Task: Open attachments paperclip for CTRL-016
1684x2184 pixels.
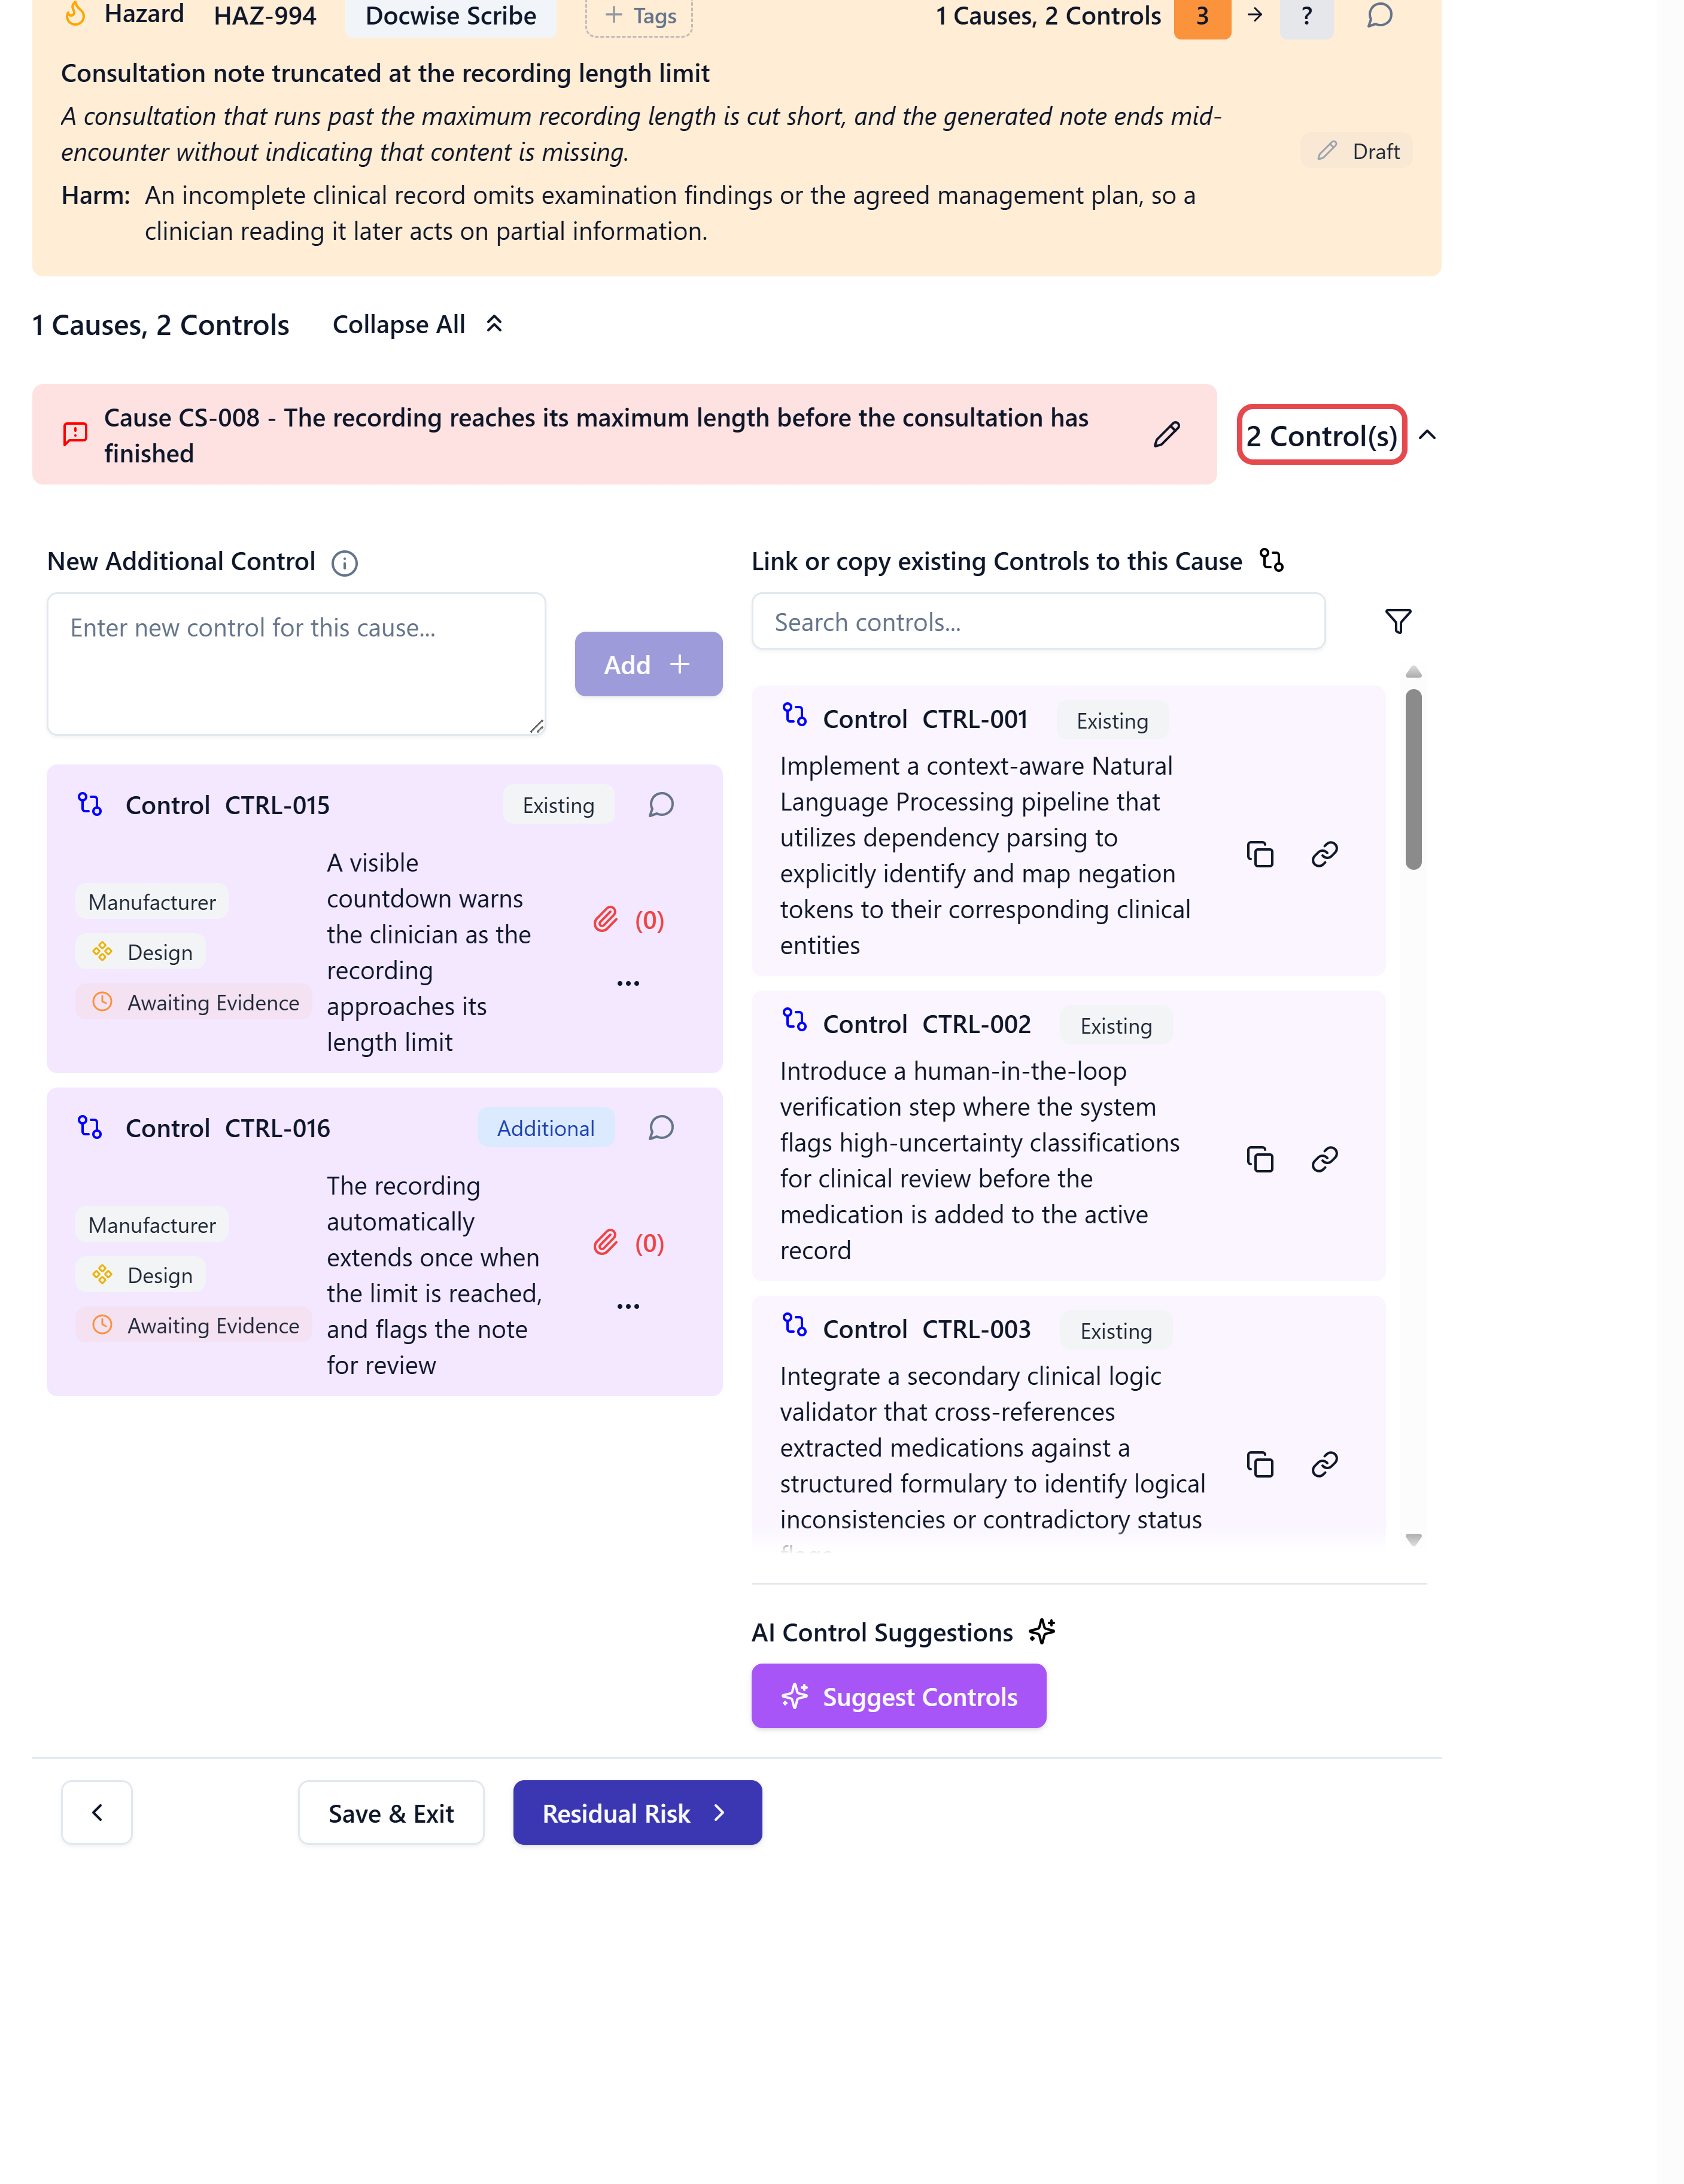Action: [606, 1242]
